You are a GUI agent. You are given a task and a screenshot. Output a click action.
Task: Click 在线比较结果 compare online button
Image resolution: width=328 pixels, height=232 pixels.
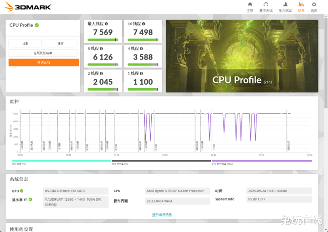[x=43, y=53]
